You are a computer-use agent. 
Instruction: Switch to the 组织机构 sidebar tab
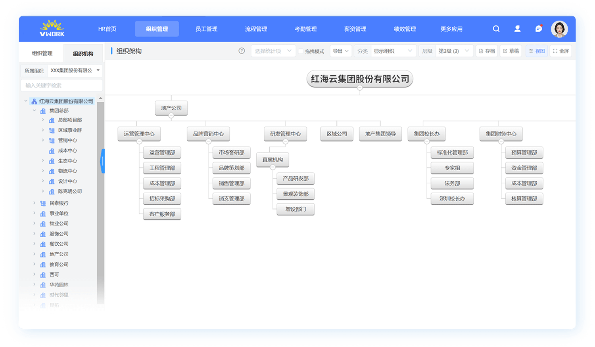83,53
